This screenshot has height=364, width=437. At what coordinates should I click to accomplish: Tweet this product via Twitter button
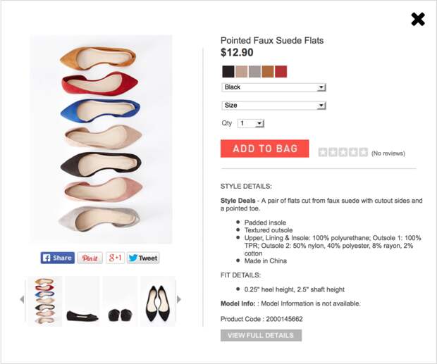point(143,258)
